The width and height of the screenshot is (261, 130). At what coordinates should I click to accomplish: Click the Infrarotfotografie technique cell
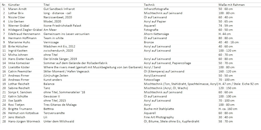(x=156, y=9)
